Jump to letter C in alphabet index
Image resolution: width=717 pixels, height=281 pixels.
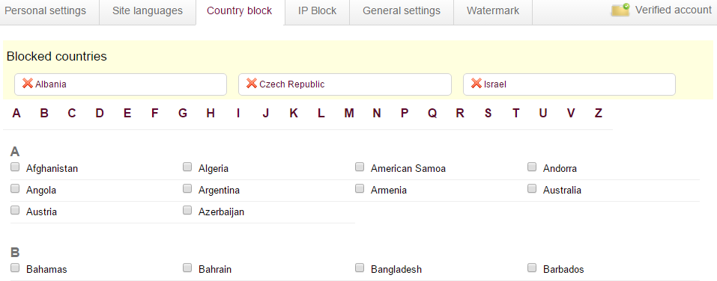[x=72, y=113]
